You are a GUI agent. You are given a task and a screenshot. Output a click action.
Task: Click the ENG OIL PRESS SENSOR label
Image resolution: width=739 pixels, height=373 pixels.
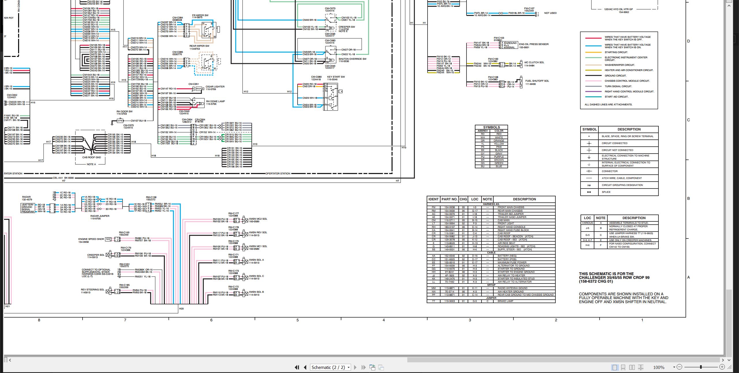tap(533, 44)
